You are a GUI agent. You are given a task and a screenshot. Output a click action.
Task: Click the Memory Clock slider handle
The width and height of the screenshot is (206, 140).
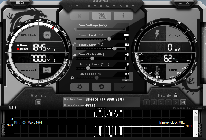tap(88, 68)
